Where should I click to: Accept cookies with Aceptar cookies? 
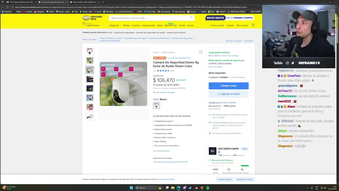click(x=225, y=179)
